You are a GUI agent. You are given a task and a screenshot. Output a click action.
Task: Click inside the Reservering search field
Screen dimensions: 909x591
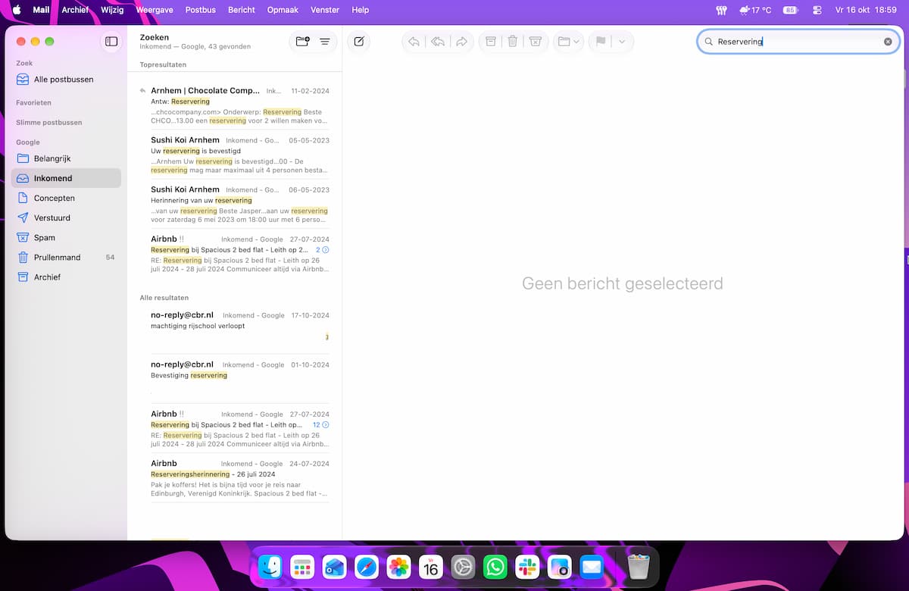799,42
